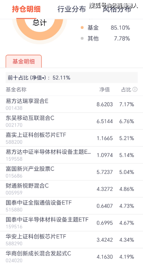Click the orange donut chart ring
The height and width of the screenshot is (266, 143).
pos(40,30)
